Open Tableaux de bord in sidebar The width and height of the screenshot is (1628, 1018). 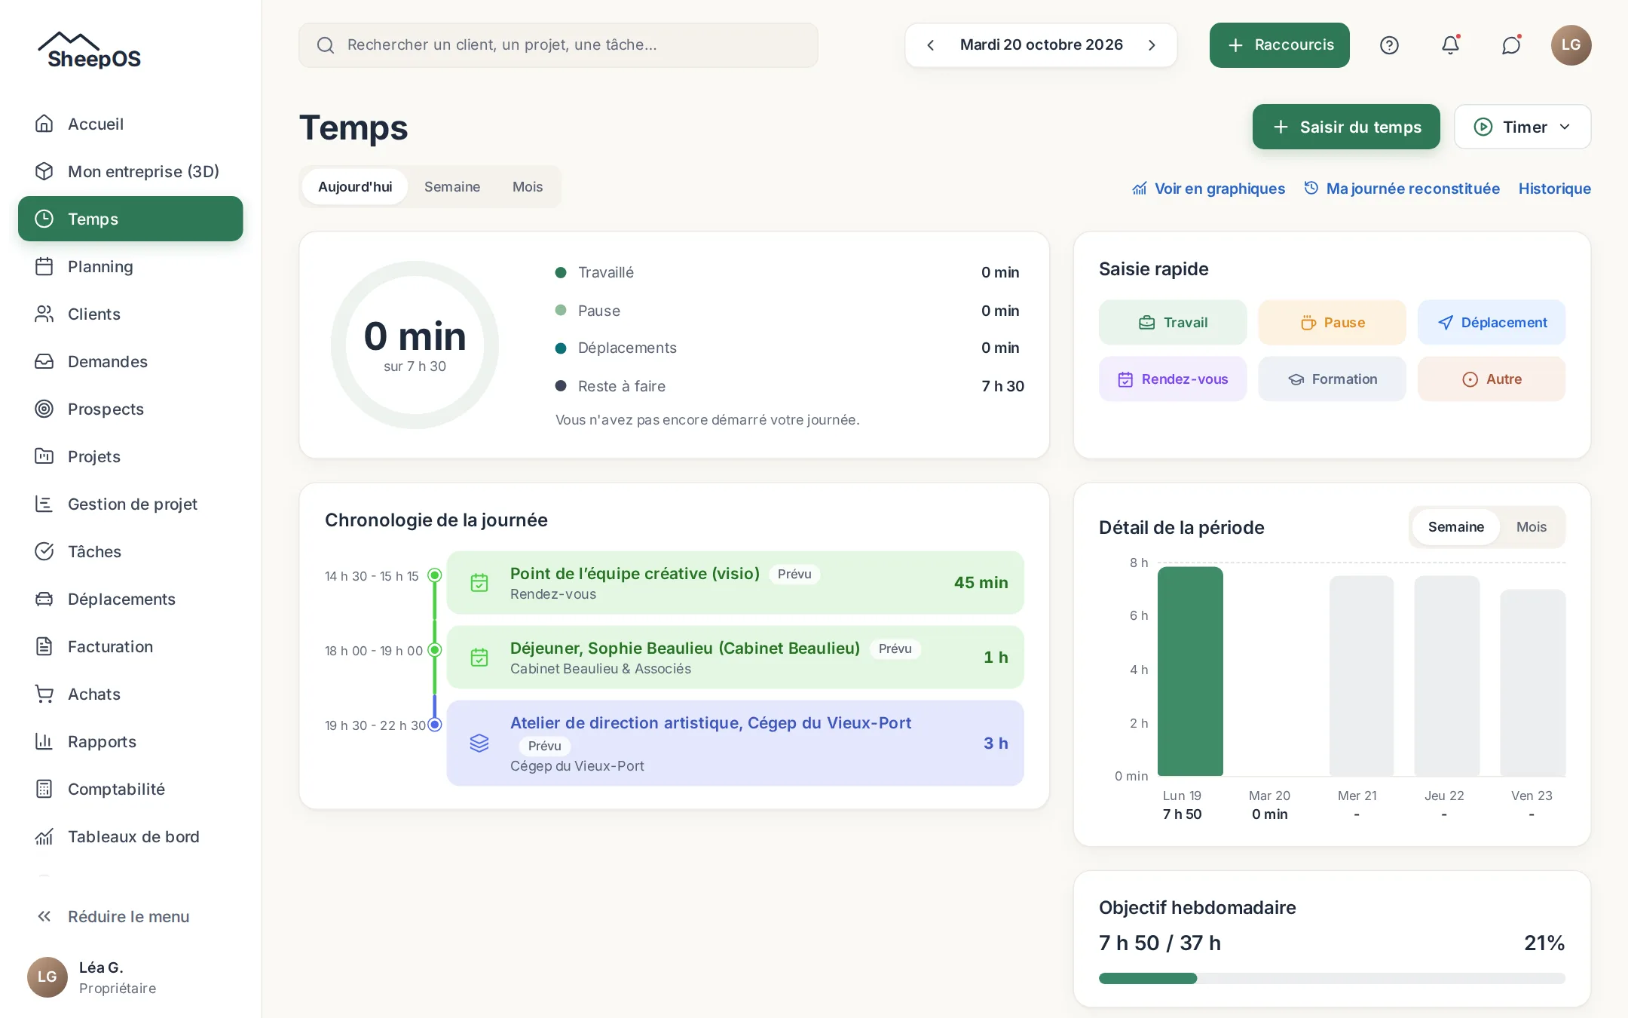pyautogui.click(x=130, y=836)
